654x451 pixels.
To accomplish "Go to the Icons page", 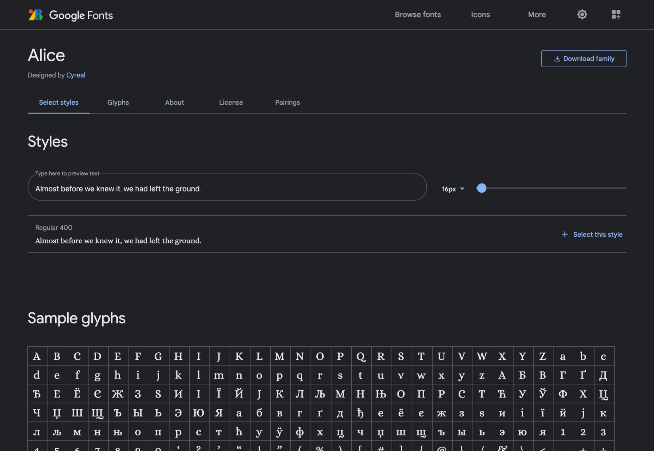I will click(480, 14).
